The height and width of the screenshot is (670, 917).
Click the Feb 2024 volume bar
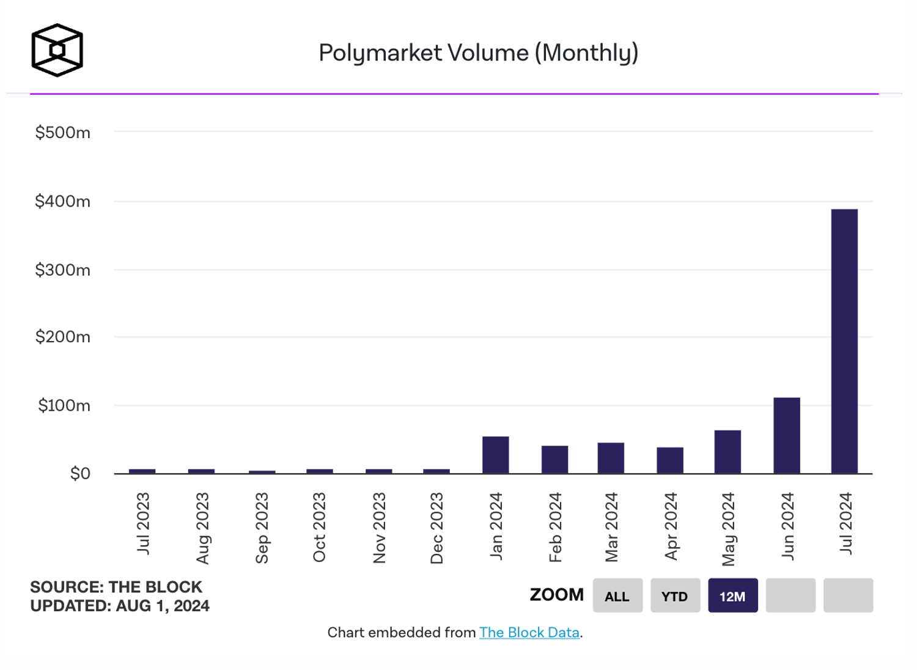click(x=554, y=459)
